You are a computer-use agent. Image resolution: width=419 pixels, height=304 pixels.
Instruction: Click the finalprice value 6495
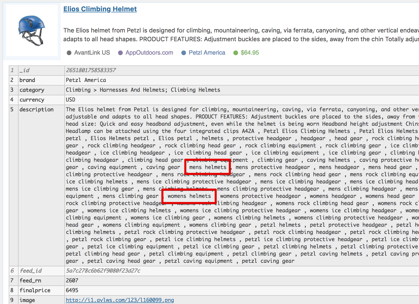72,290
